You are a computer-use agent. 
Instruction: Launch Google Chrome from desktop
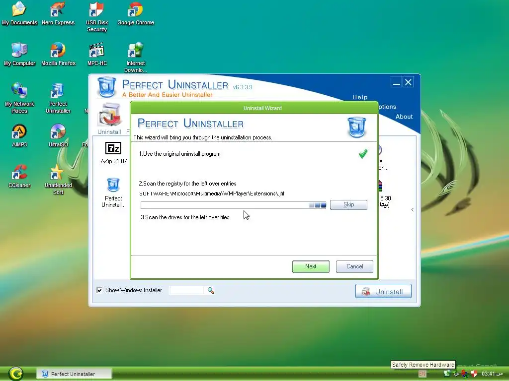pyautogui.click(x=136, y=13)
